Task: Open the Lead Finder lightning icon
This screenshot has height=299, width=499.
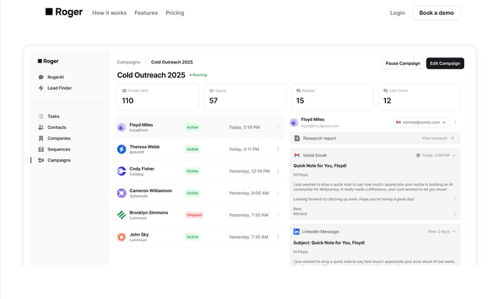Action: click(x=41, y=88)
